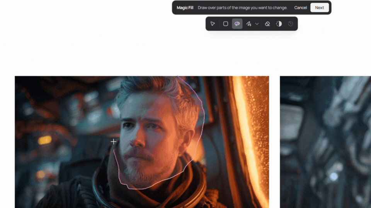Select the pointer arrow tool
This screenshot has height=208, width=371.
point(213,24)
